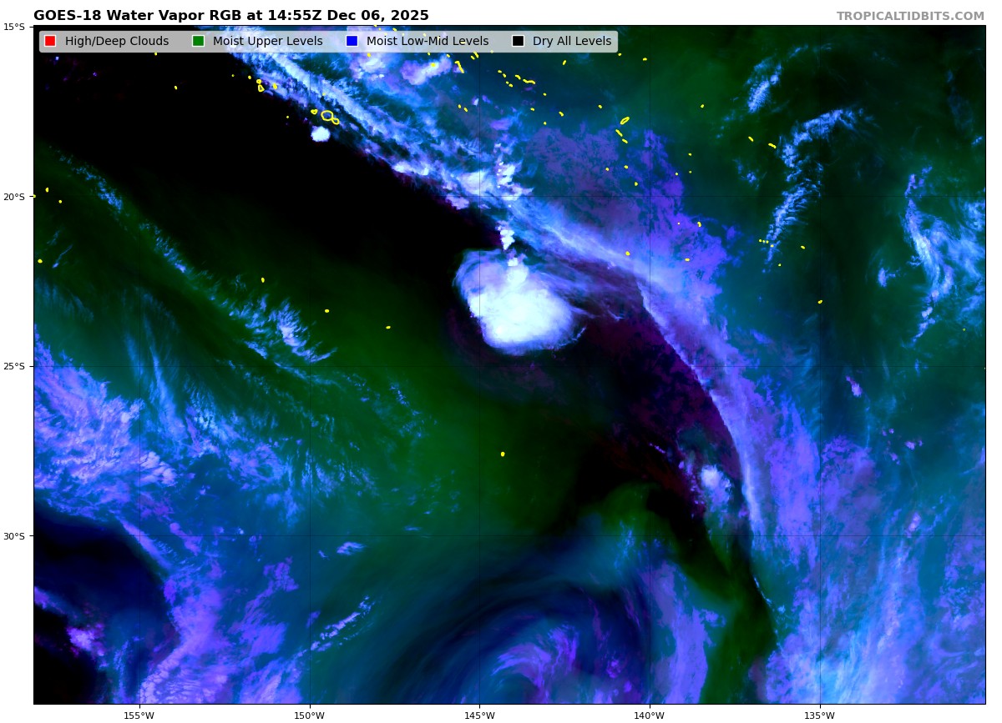Viewport: 1002px width, 723px height.
Task: Select the 'Moist Upper Levels' legend label
Action: coord(267,41)
